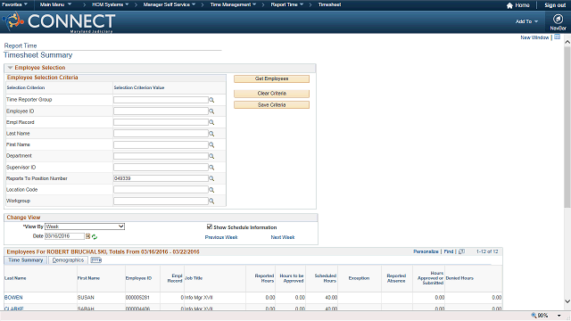Click the Get Employees button
Image resolution: width=571 pixels, height=321 pixels.
pyautogui.click(x=271, y=78)
